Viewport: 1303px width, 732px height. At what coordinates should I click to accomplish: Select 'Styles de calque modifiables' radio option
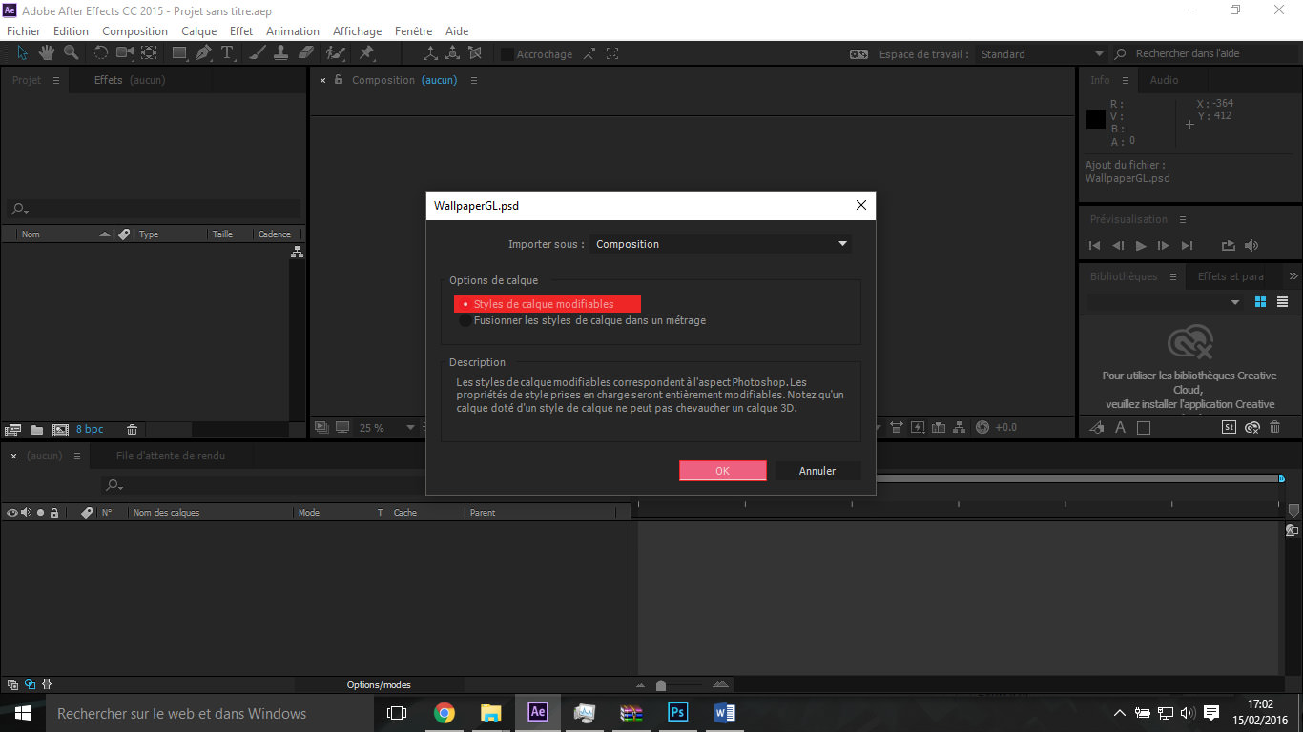point(465,304)
